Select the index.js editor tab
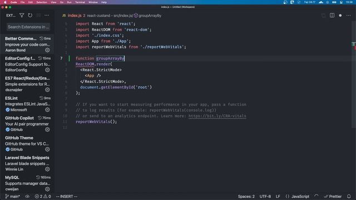356x200 pixels. (74, 16)
